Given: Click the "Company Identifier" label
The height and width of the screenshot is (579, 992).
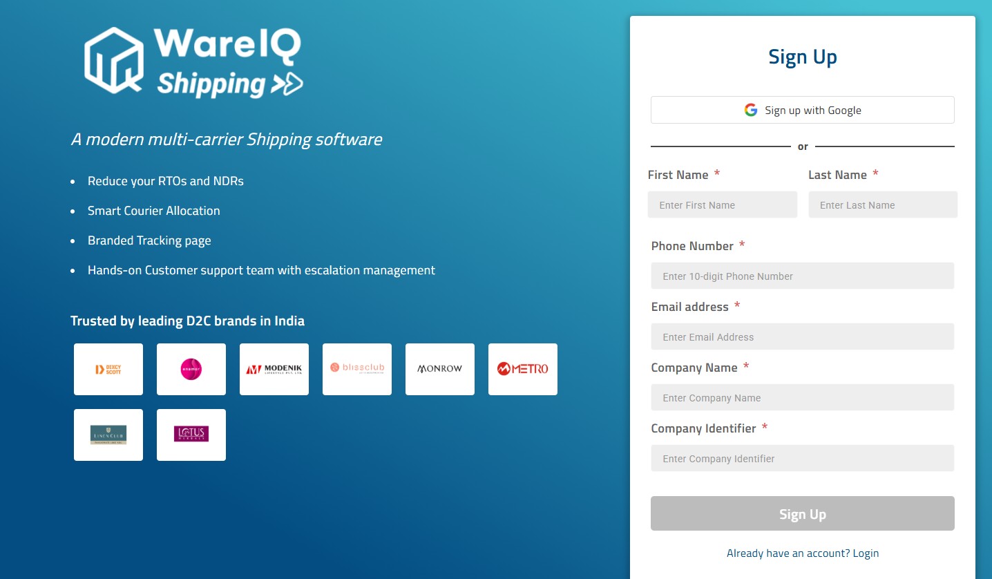Looking at the screenshot, I should [x=703, y=428].
